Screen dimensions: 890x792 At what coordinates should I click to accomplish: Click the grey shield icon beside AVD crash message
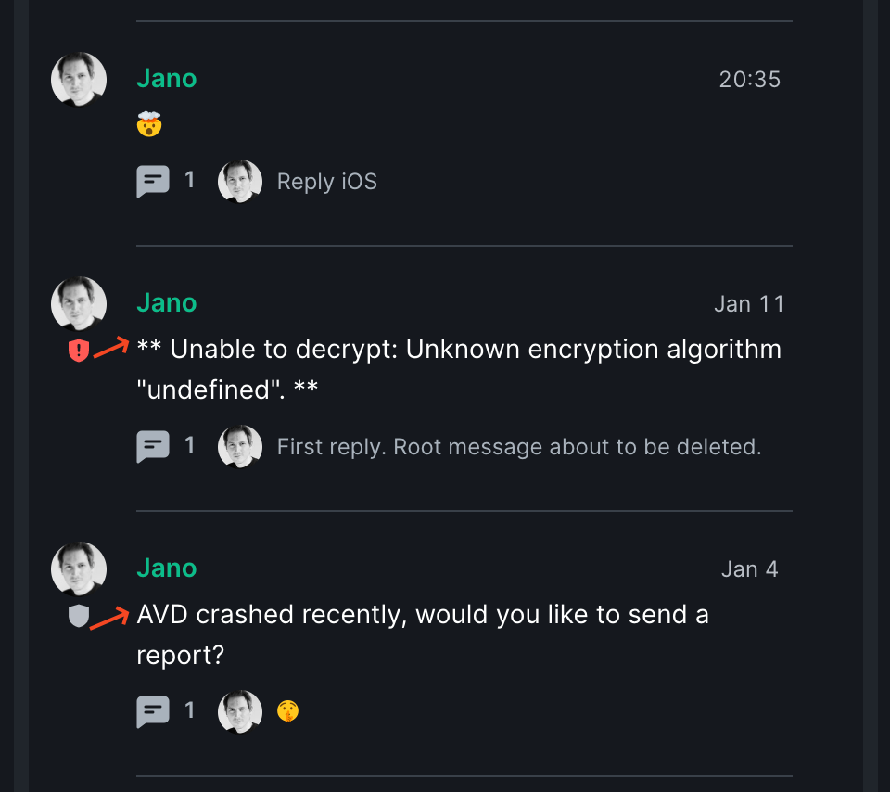point(79,615)
